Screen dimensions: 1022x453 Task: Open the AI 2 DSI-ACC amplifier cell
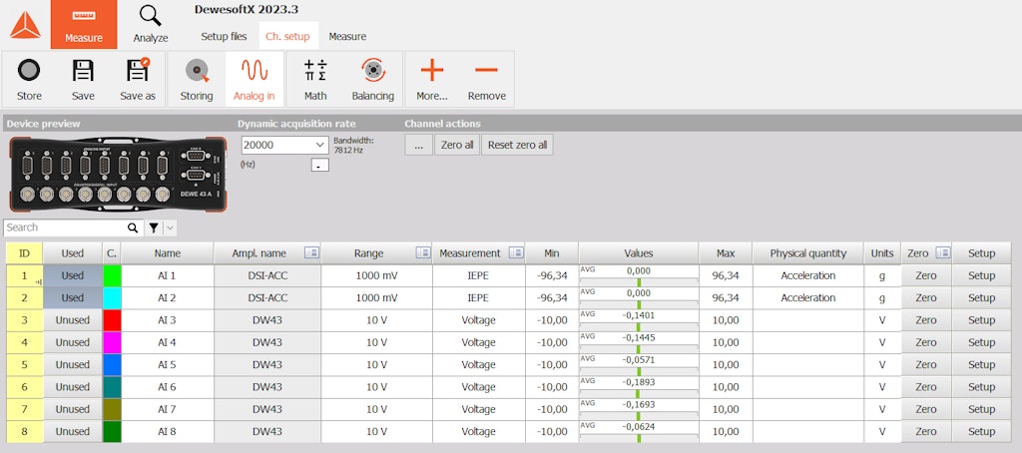267,298
